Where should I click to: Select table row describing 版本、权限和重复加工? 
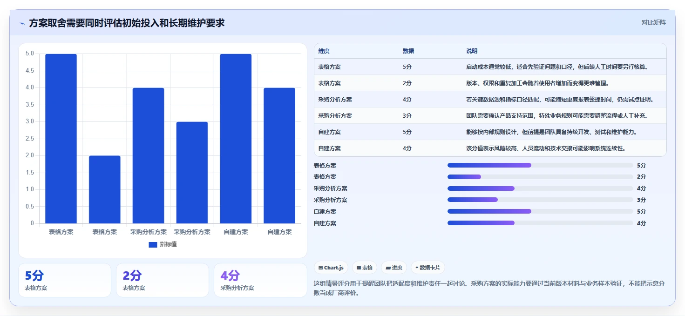coord(490,83)
